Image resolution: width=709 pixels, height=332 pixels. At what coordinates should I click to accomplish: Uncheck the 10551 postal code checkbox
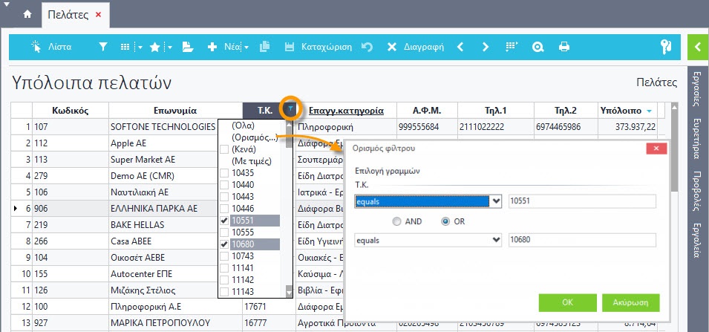coord(224,221)
